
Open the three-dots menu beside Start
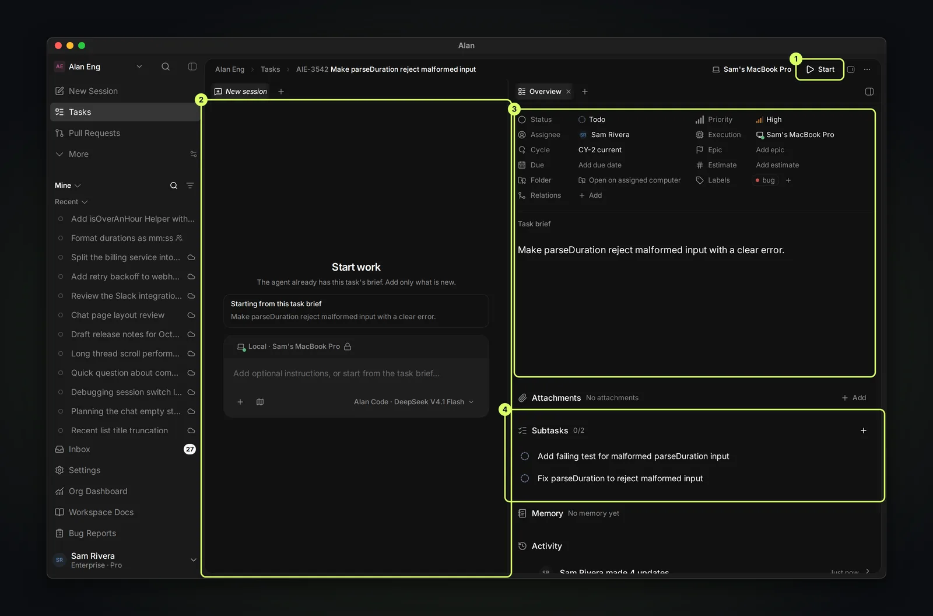click(x=867, y=69)
